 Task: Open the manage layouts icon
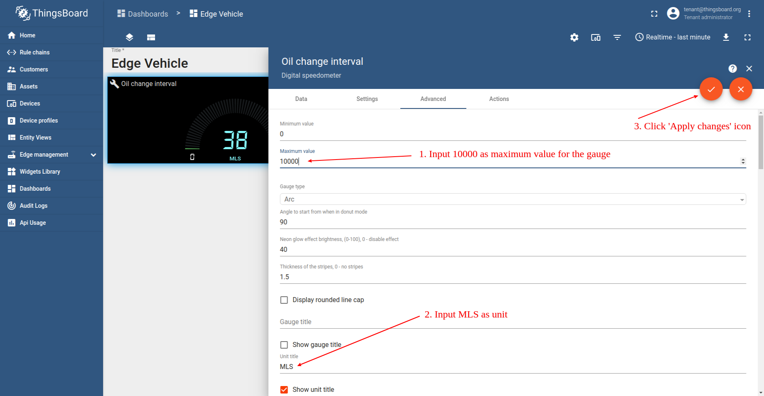(151, 37)
